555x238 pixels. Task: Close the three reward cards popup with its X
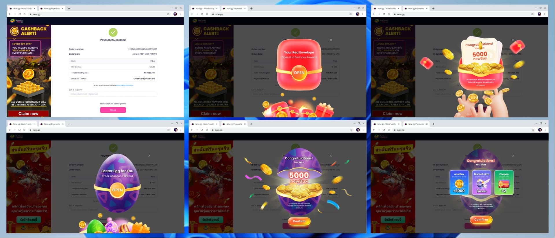tap(513, 156)
